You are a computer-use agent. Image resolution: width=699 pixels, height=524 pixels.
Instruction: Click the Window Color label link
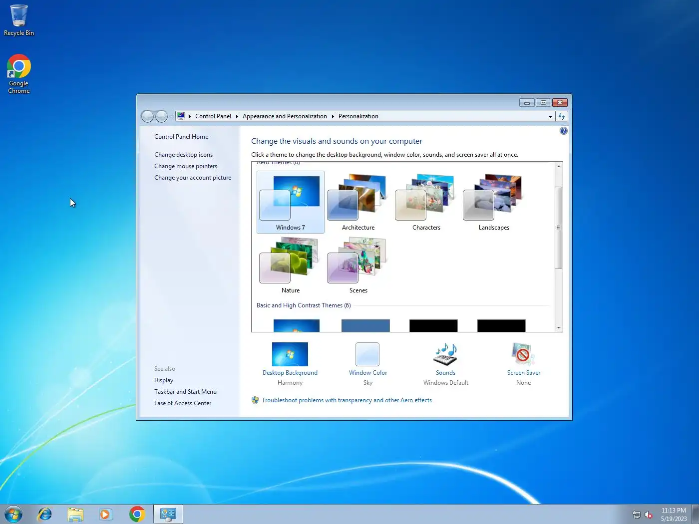point(368,373)
